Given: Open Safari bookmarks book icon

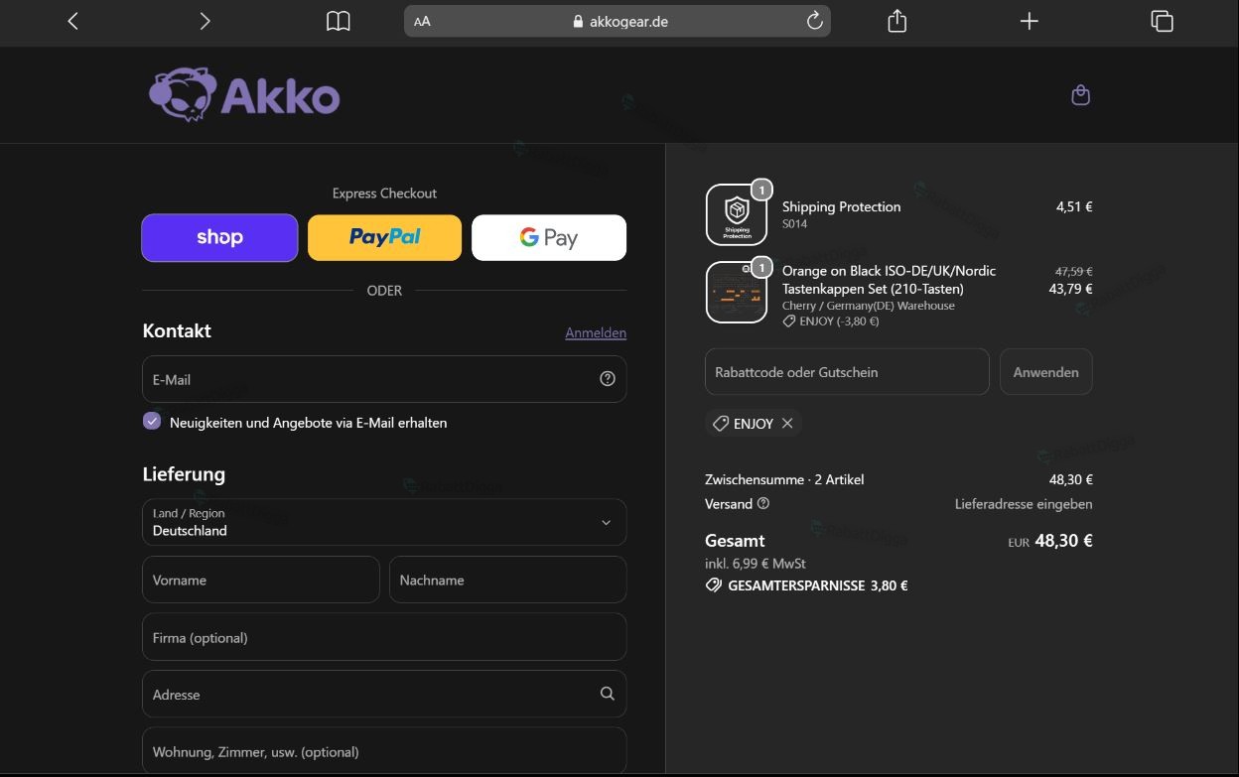Looking at the screenshot, I should (339, 21).
